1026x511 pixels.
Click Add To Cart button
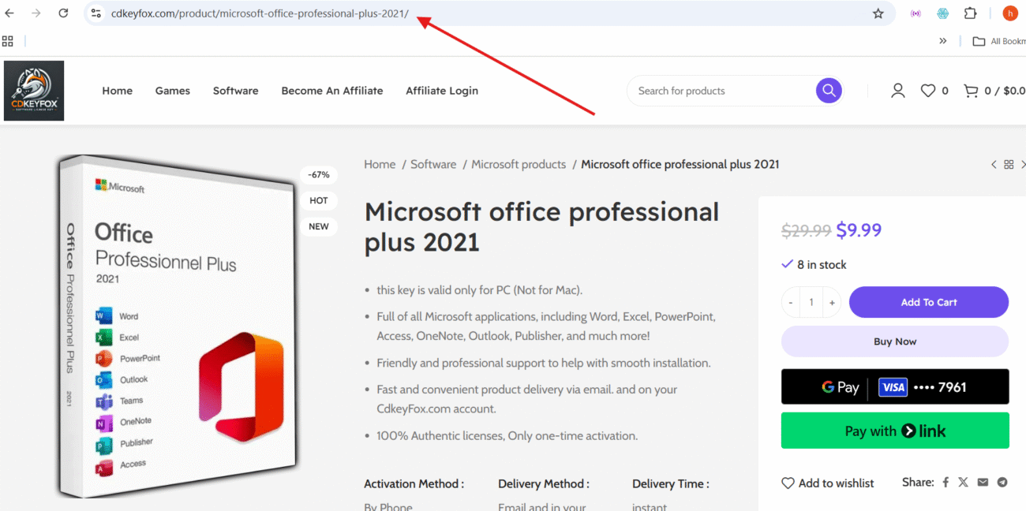[x=928, y=302]
